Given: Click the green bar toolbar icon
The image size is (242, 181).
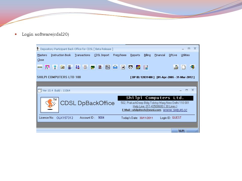Looking at the screenshot, I should tap(40, 67).
